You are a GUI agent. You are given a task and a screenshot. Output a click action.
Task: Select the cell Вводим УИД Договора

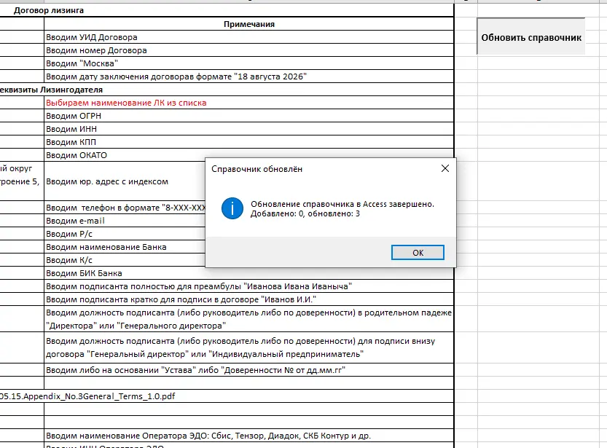click(x=249, y=37)
